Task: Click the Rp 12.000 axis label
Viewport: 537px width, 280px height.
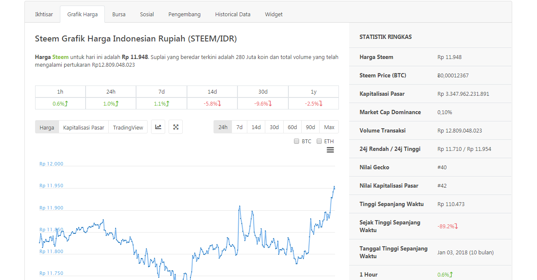Action: coord(51,164)
